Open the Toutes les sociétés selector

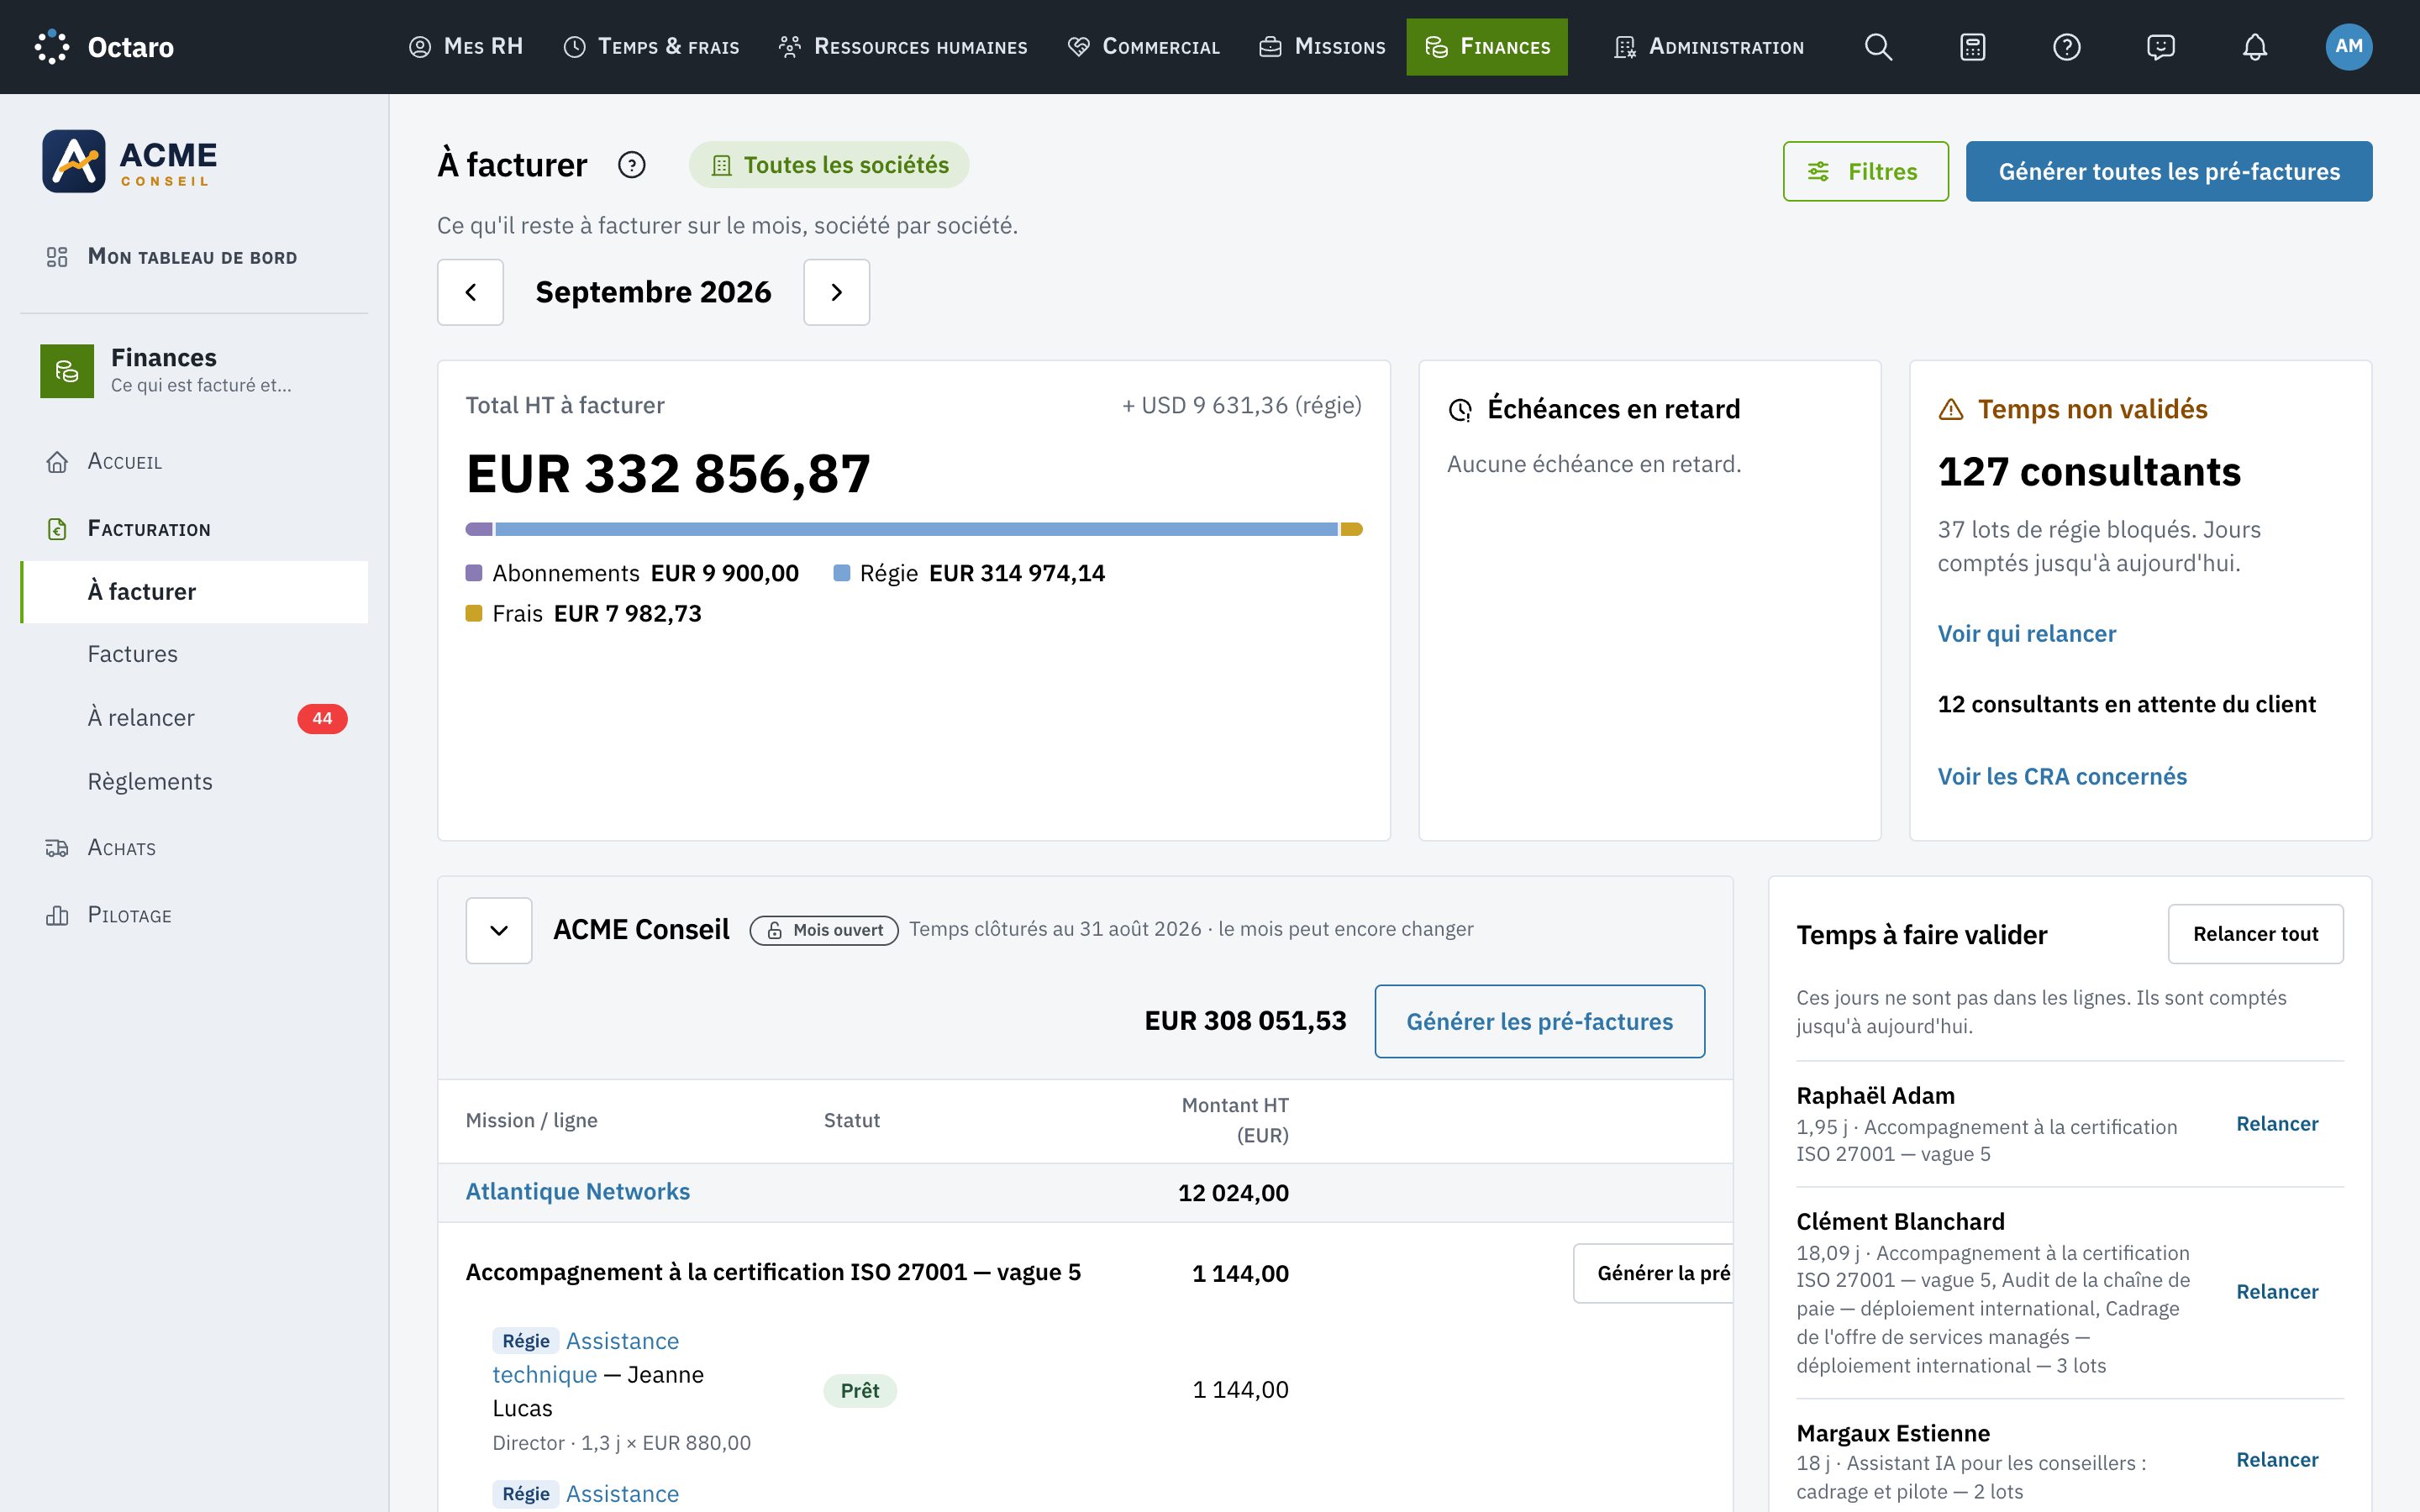click(x=829, y=165)
